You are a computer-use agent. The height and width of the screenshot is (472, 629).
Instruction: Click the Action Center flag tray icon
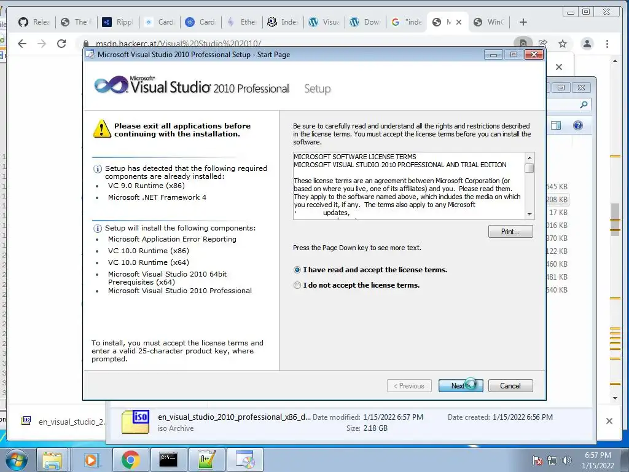pyautogui.click(x=537, y=460)
